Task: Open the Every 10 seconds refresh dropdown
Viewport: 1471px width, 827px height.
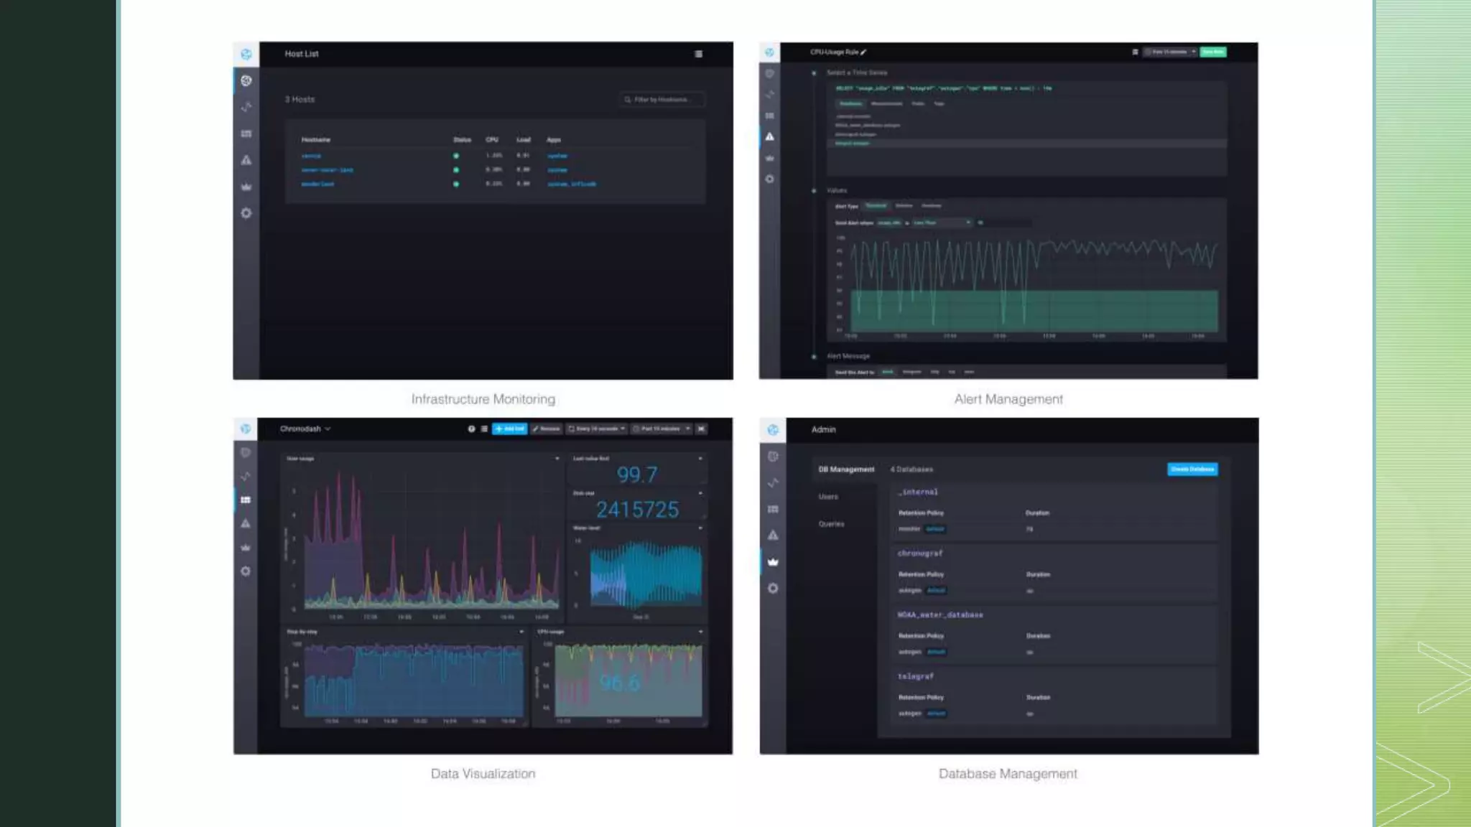Action: (x=597, y=429)
